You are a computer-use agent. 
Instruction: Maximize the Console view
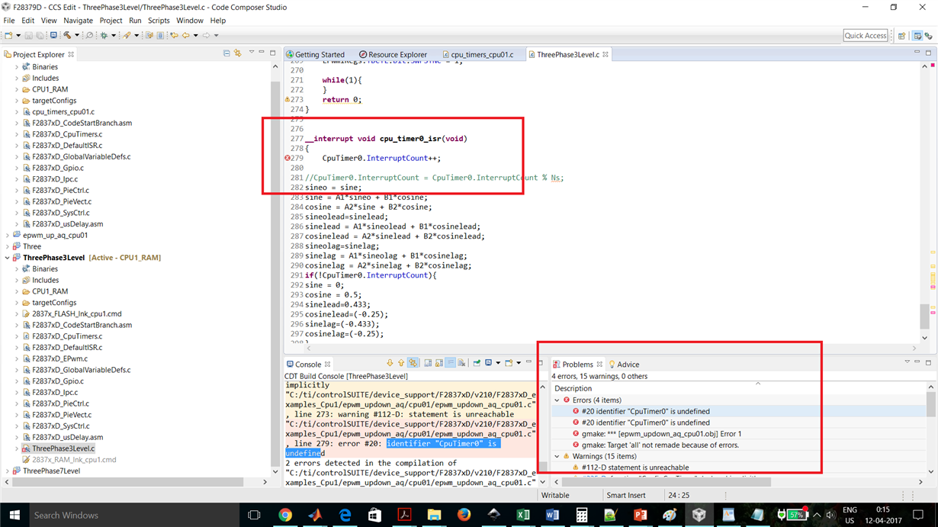pos(541,363)
